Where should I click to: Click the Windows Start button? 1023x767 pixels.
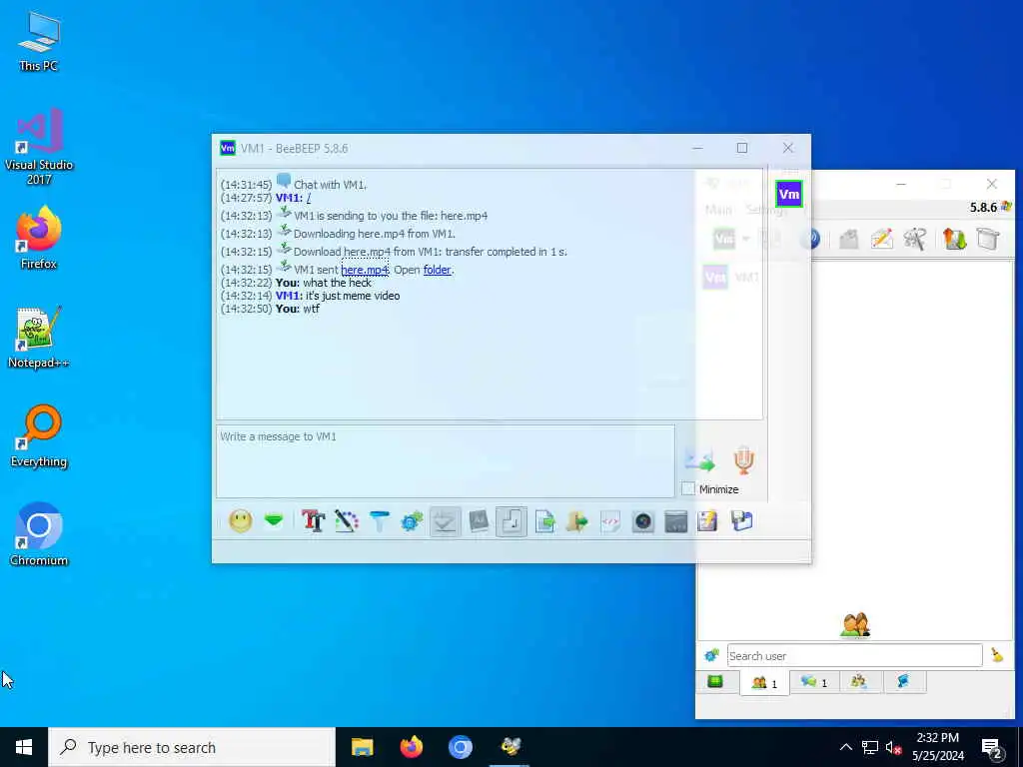[24, 747]
